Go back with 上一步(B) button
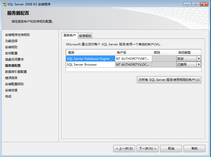Image resolution: width=211 pixels, height=157 pixels. (124, 149)
